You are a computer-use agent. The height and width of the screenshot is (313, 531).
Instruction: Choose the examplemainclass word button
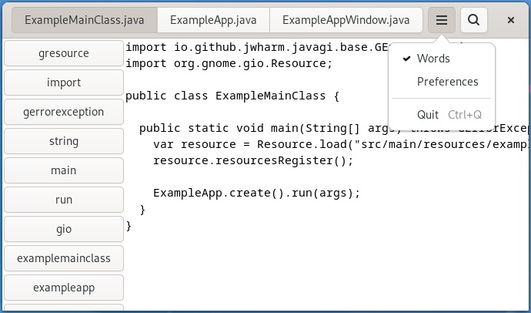[x=64, y=258]
